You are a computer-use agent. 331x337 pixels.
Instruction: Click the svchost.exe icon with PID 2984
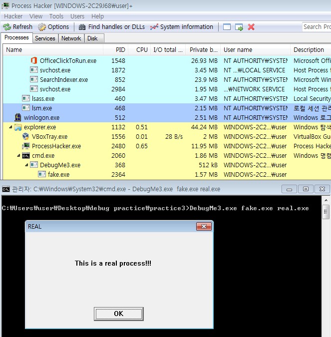[x=34, y=89]
